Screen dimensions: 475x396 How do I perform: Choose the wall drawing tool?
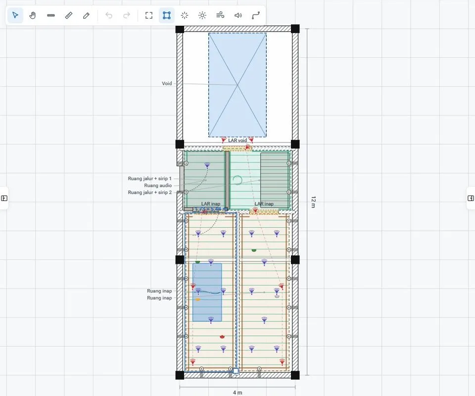click(x=51, y=15)
